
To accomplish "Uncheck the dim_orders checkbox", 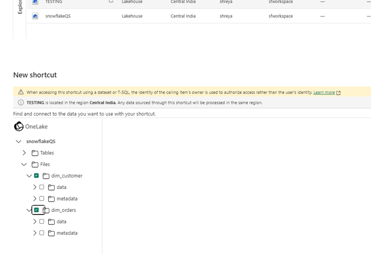I will point(36,210).
